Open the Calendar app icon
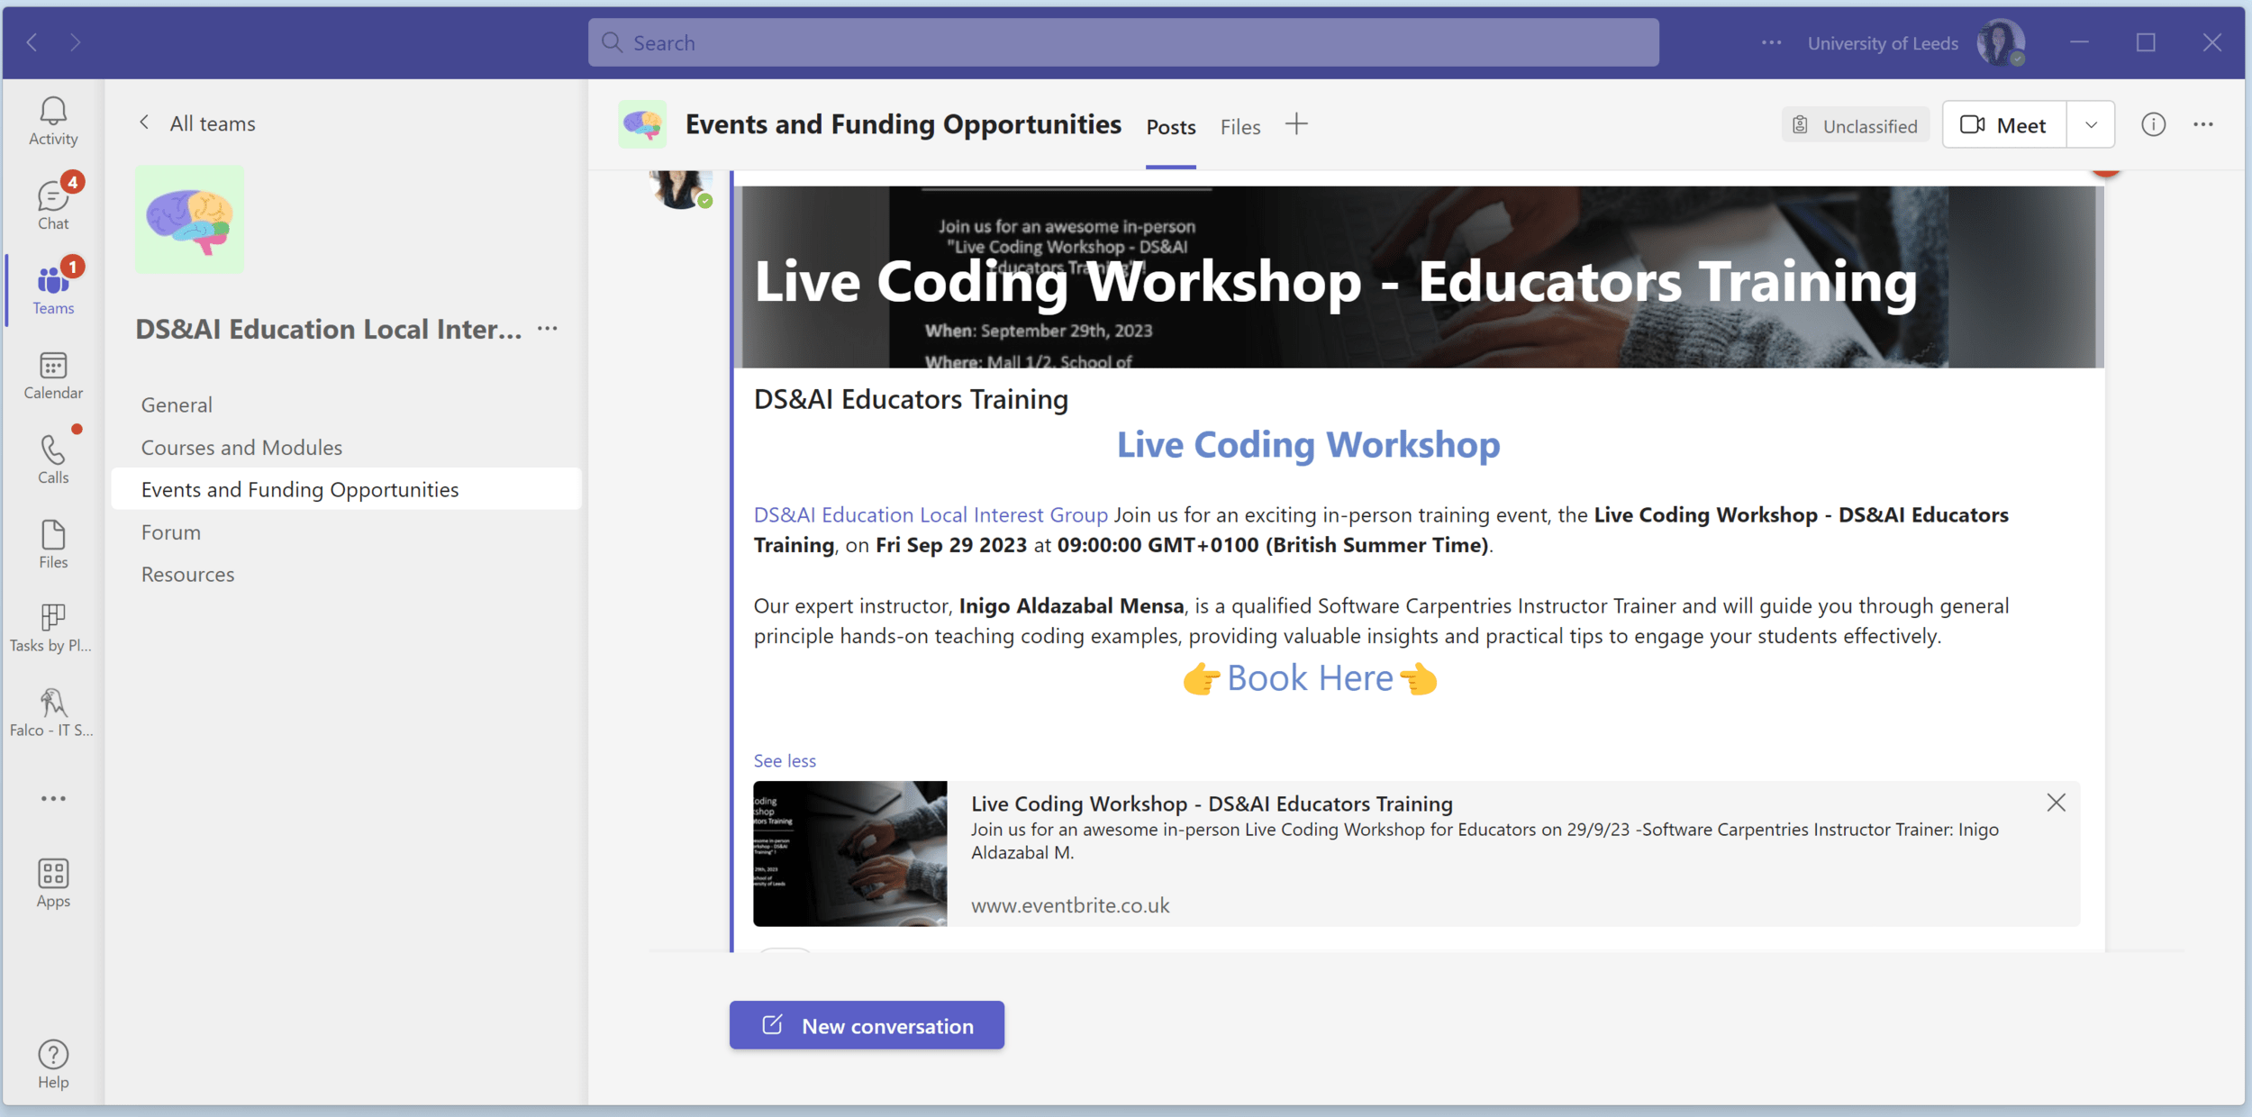 point(53,375)
